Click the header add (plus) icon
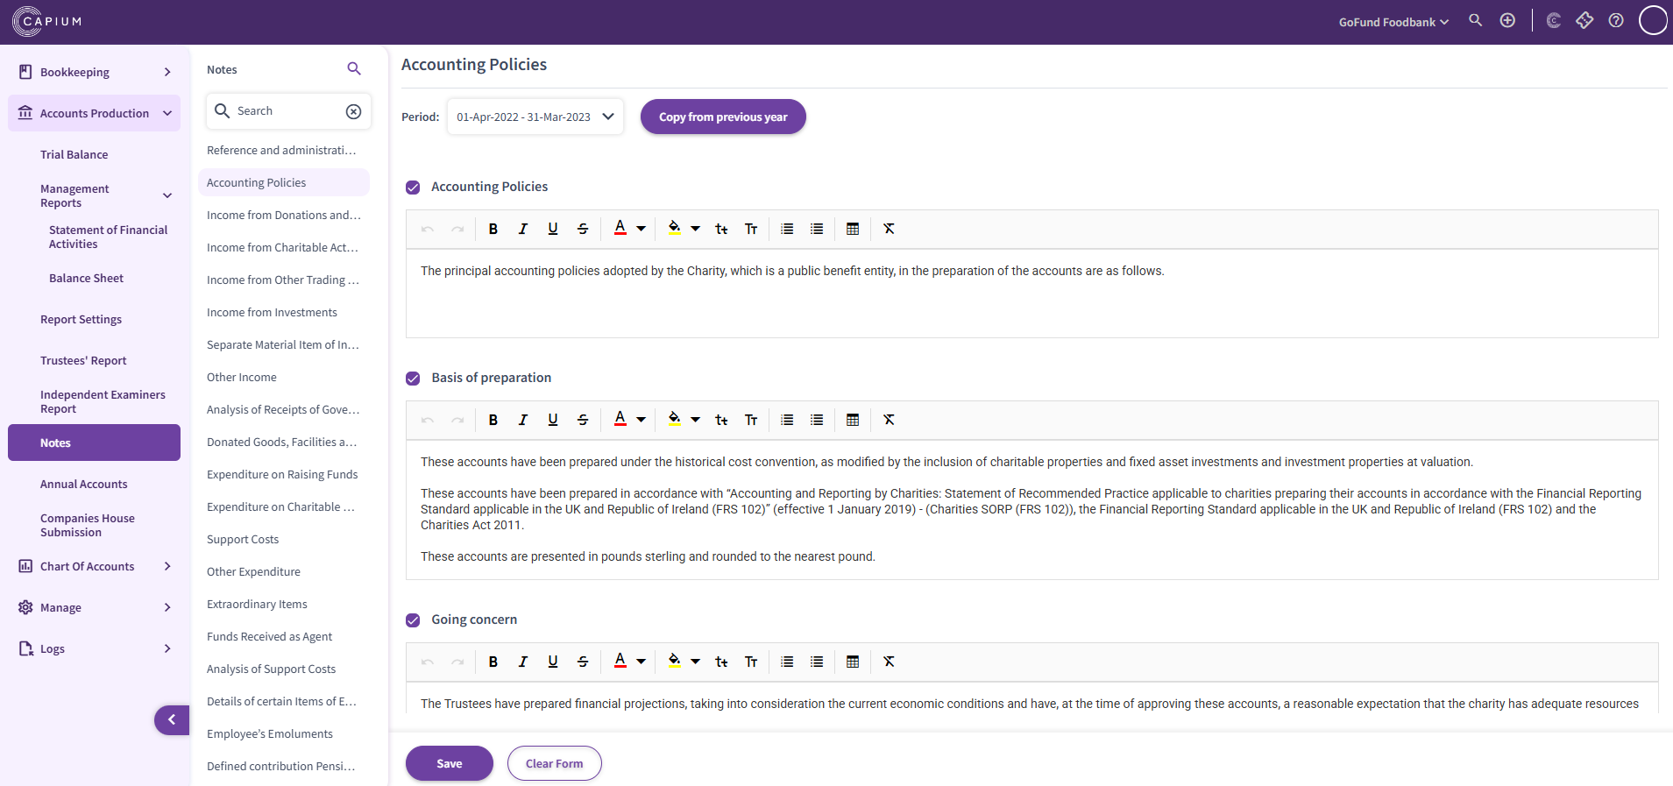The image size is (1673, 786). 1507,20
